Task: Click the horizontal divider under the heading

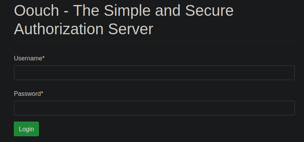Action: (x=154, y=41)
